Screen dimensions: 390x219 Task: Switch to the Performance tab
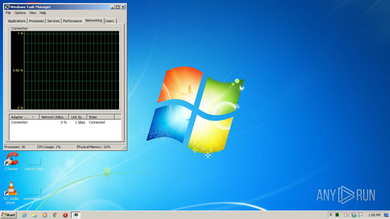click(73, 21)
